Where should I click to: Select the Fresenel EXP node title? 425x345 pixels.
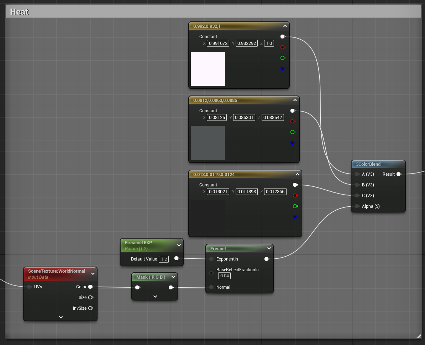pos(138,242)
